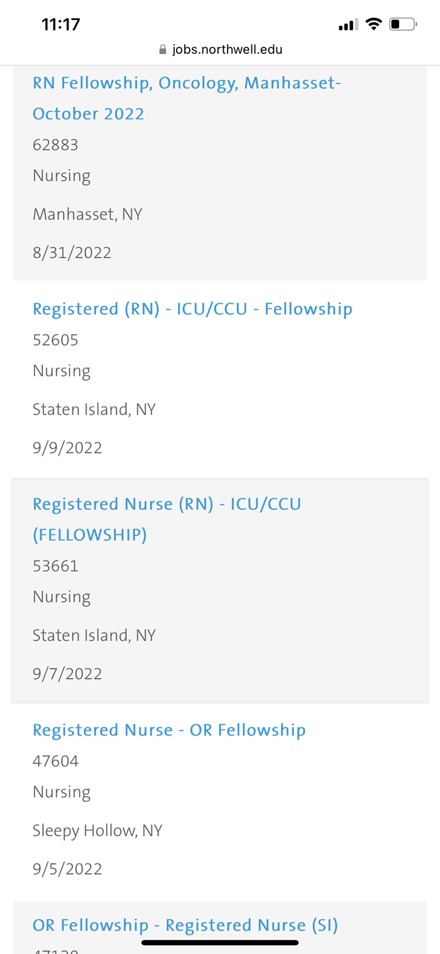The height and width of the screenshot is (954, 440).
Task: Tap the lock icon beside the URL
Action: coord(163,49)
